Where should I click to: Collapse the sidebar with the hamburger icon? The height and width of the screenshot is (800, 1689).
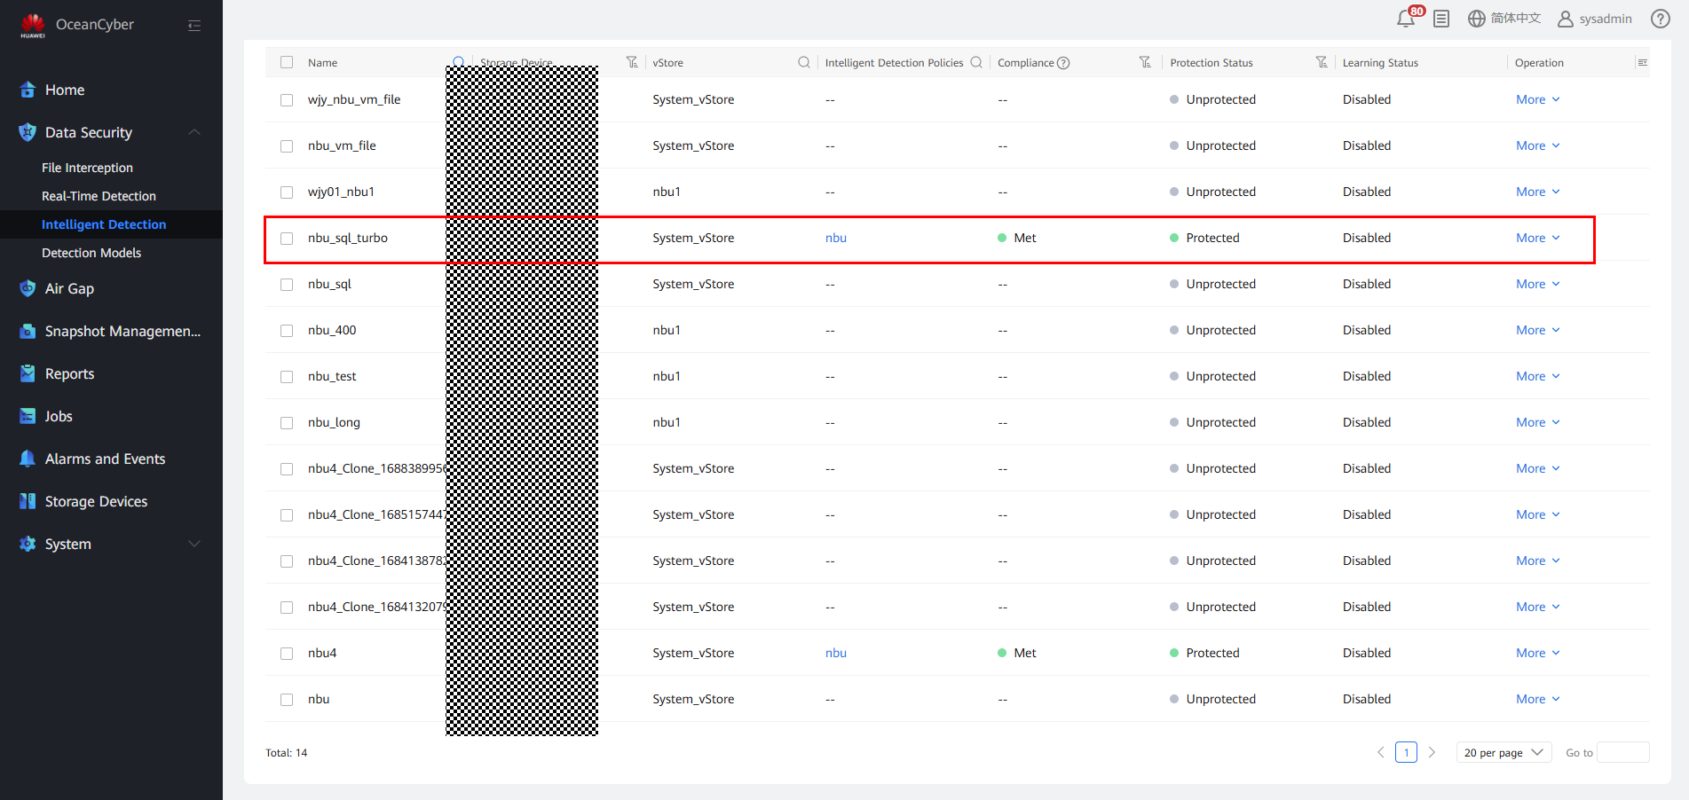click(194, 26)
